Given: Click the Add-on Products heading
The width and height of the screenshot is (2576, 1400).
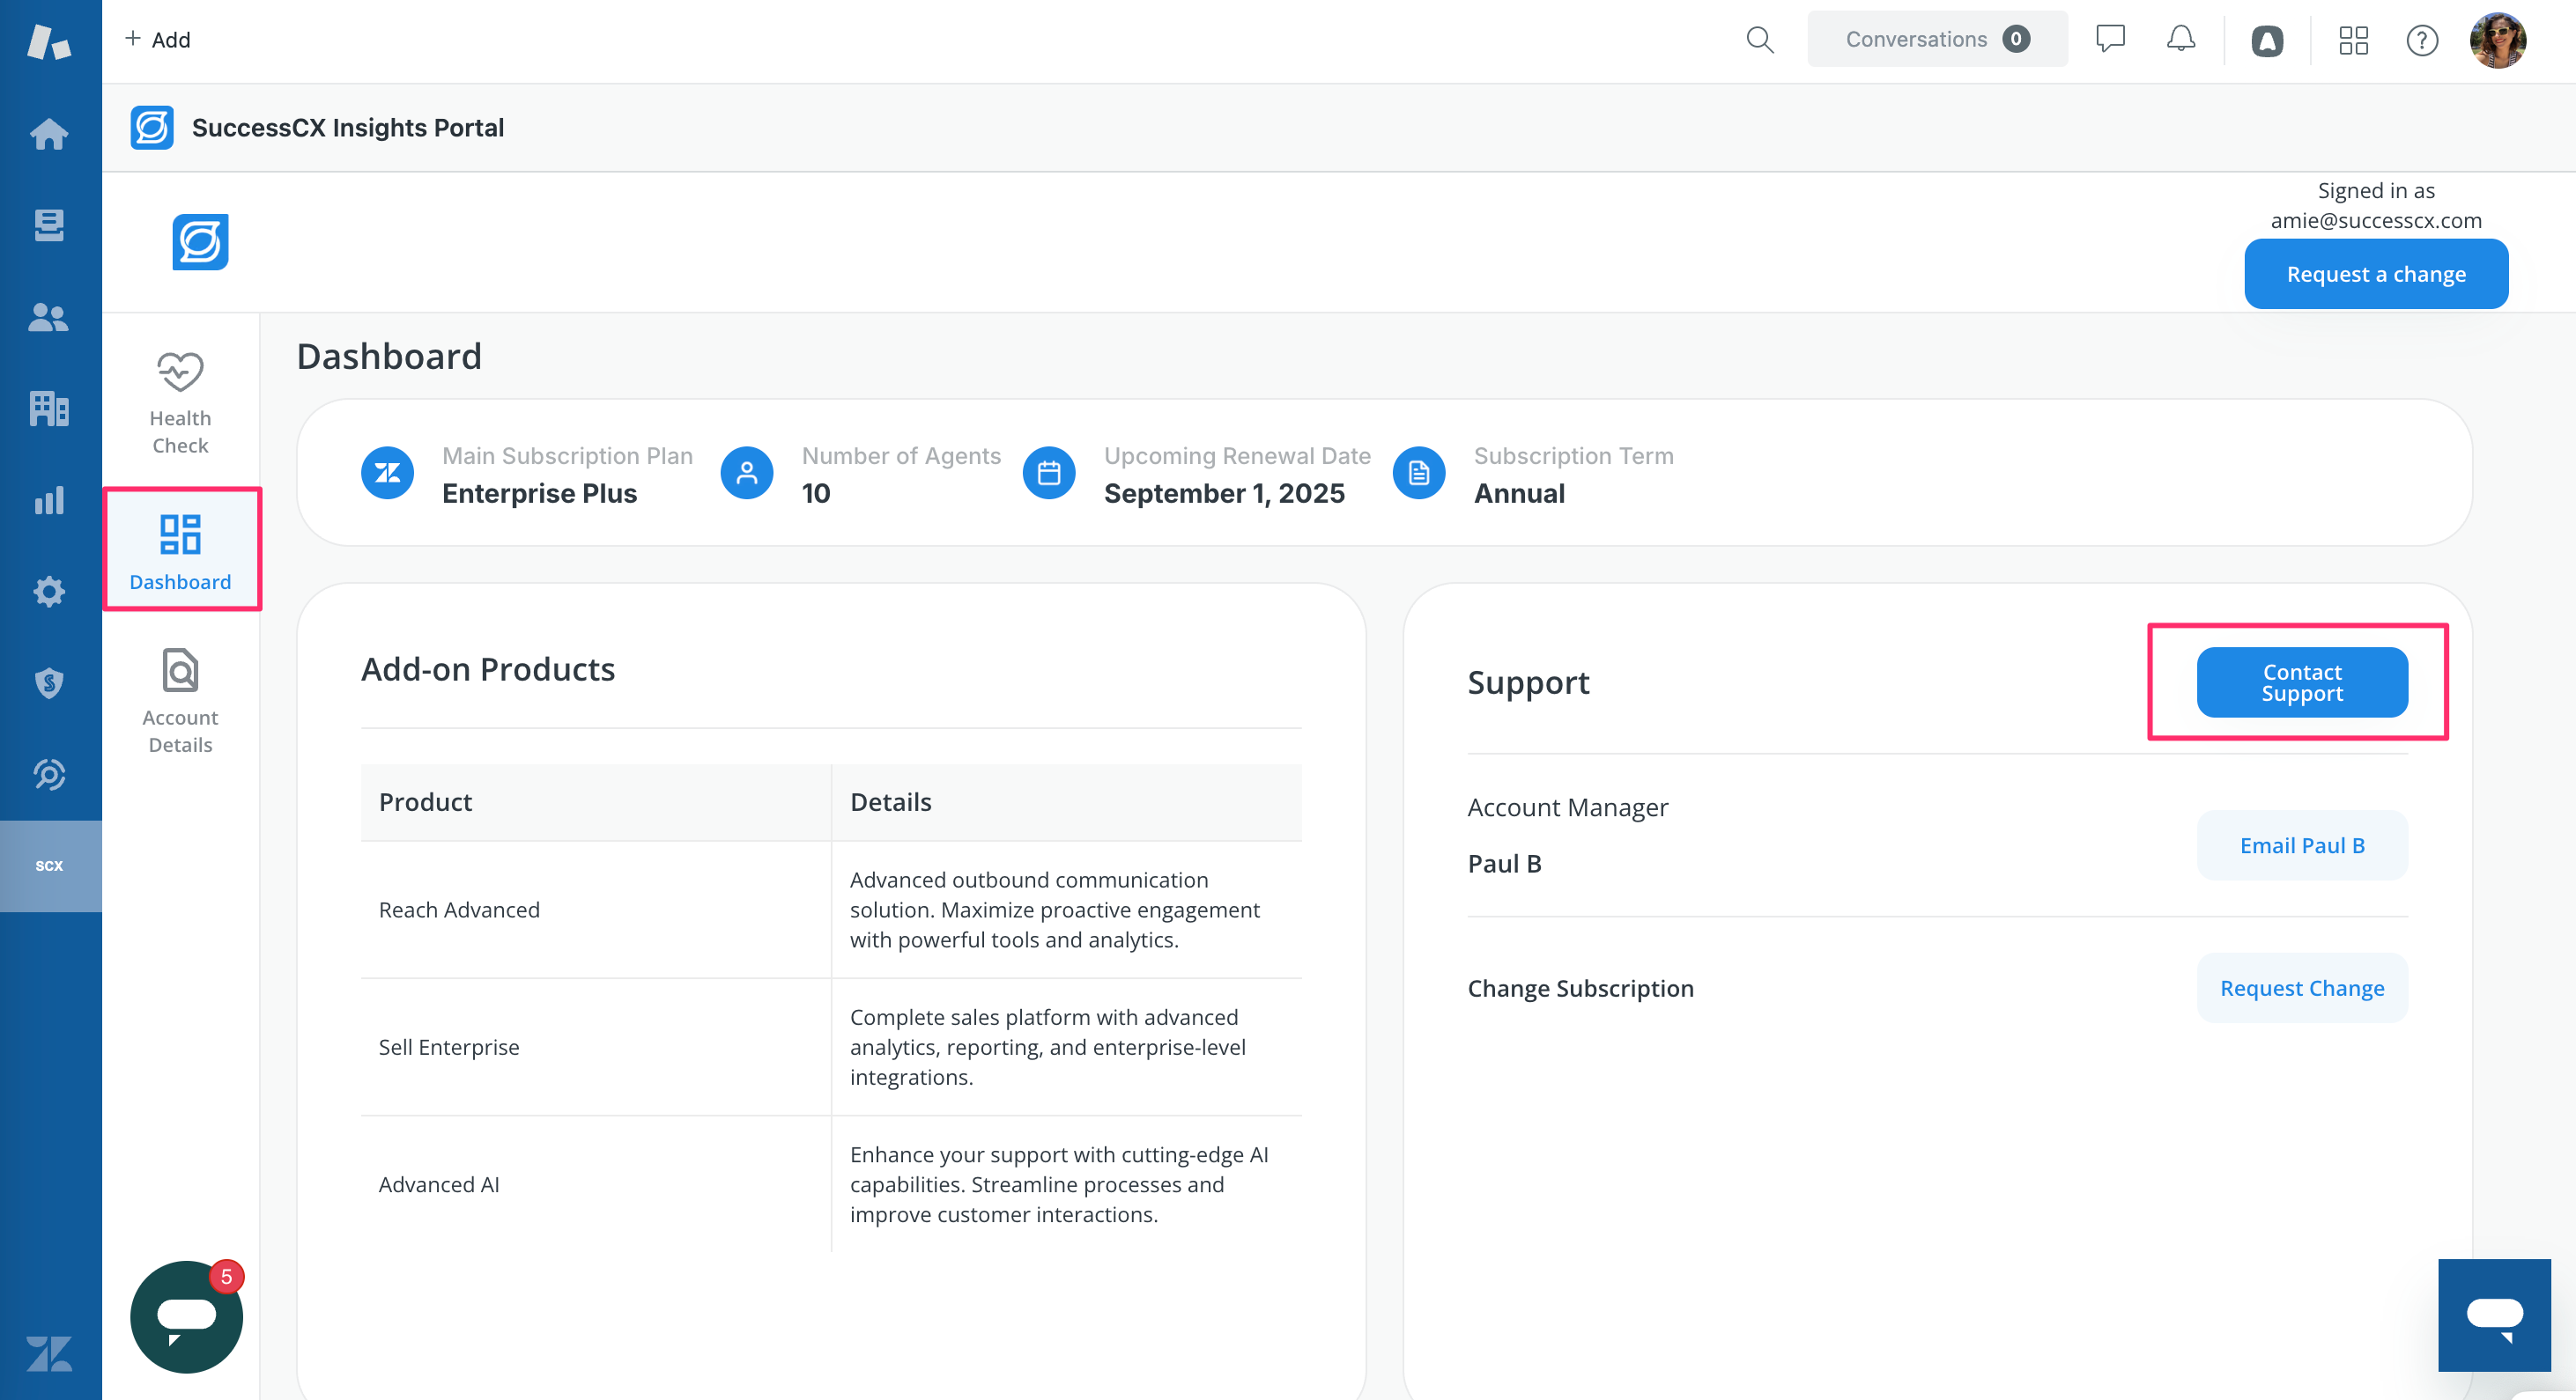Looking at the screenshot, I should click(488, 669).
